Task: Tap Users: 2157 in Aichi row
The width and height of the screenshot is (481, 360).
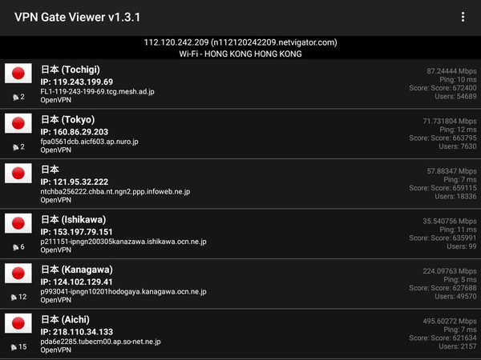Action: click(x=458, y=346)
